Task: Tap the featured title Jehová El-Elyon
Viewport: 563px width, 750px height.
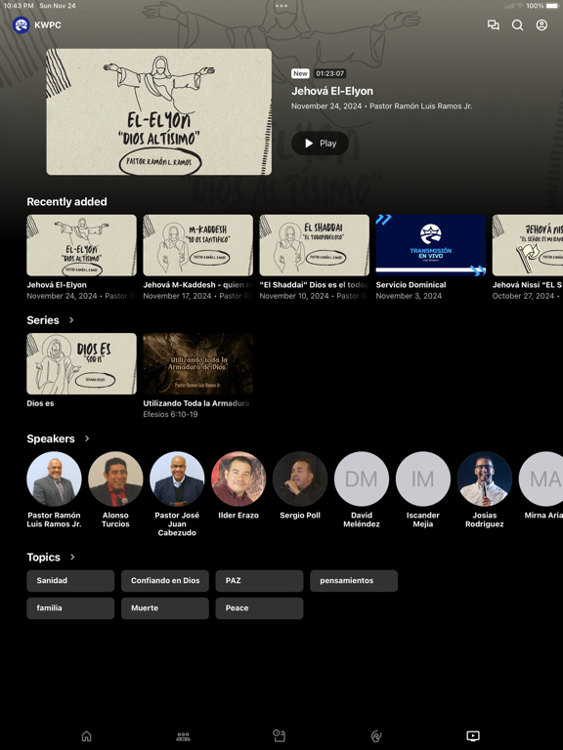Action: coord(332,91)
